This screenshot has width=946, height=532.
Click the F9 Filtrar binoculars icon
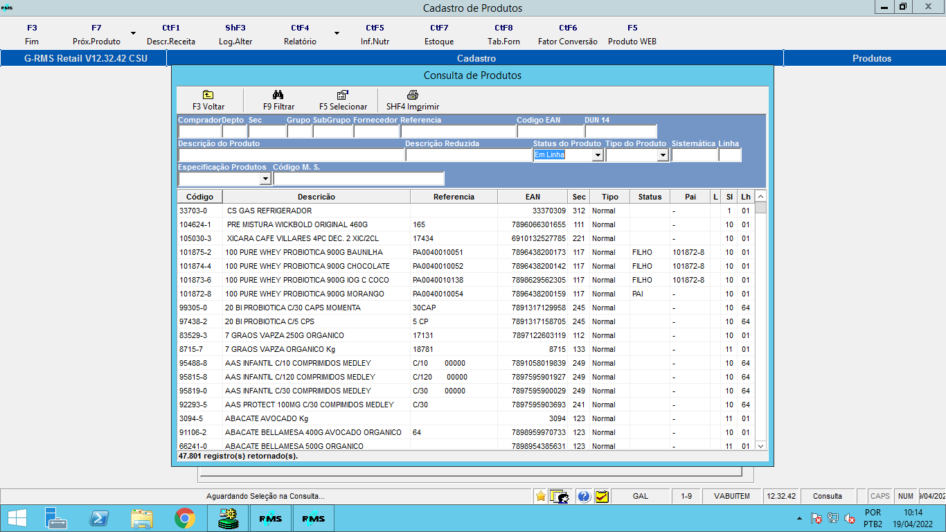(x=278, y=95)
